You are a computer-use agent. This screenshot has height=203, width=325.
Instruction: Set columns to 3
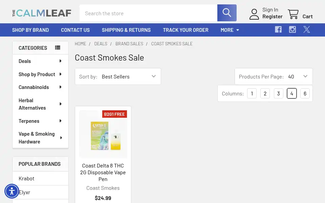(278, 93)
